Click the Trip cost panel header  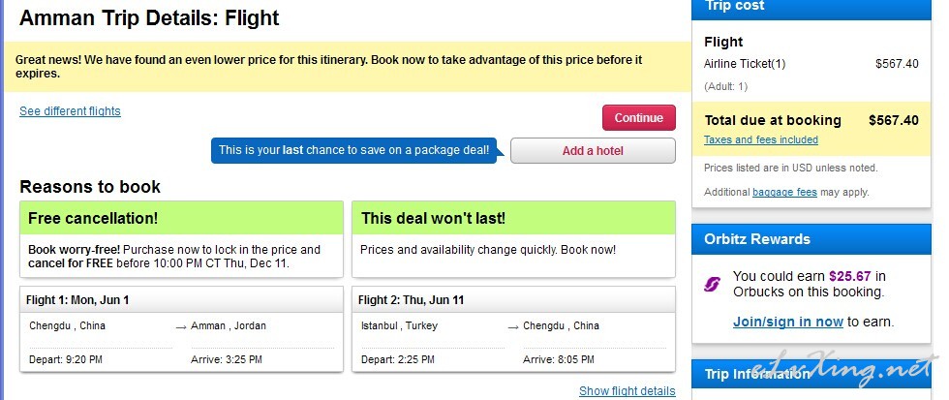(x=811, y=7)
